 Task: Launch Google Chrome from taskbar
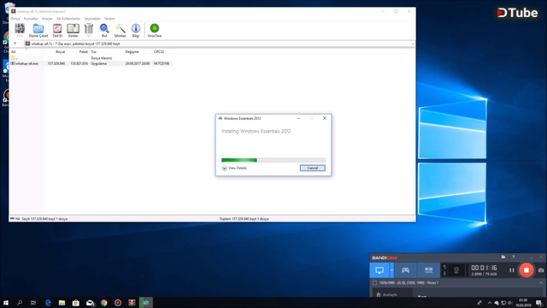pos(104,303)
